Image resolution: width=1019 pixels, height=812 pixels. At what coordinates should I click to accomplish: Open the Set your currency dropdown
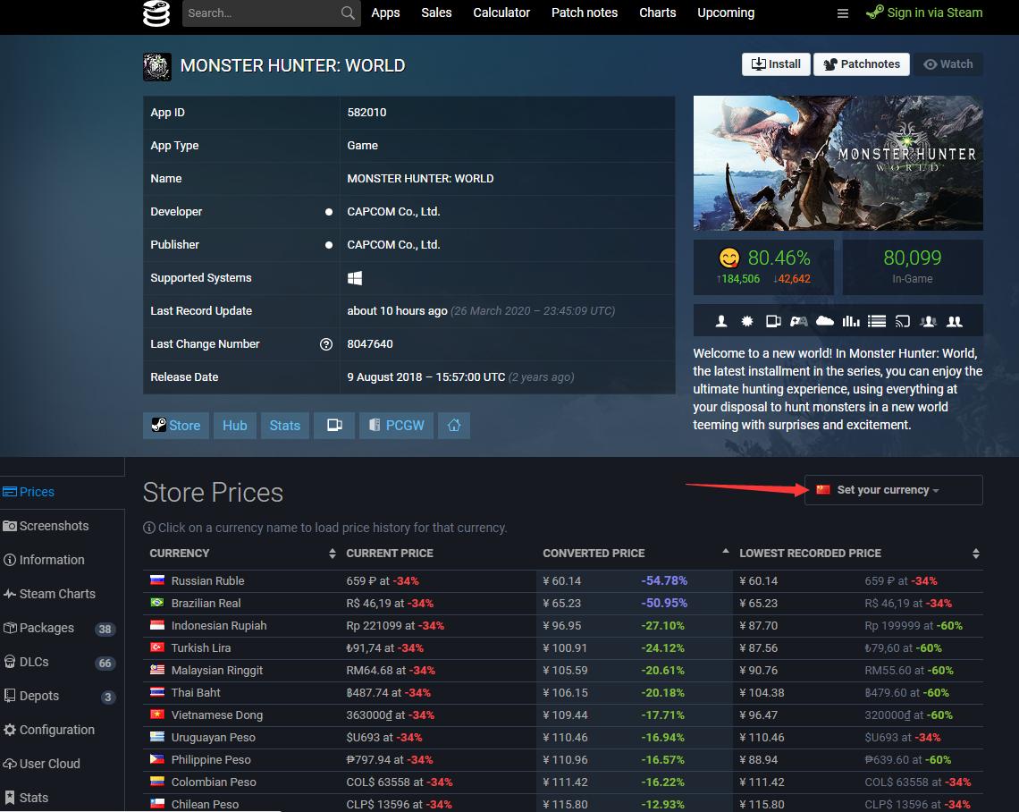892,489
